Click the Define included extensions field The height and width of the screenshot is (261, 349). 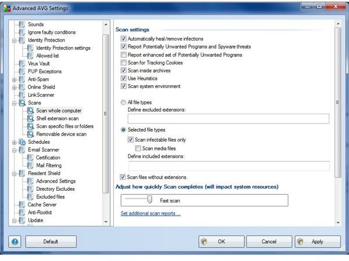[x=229, y=166]
